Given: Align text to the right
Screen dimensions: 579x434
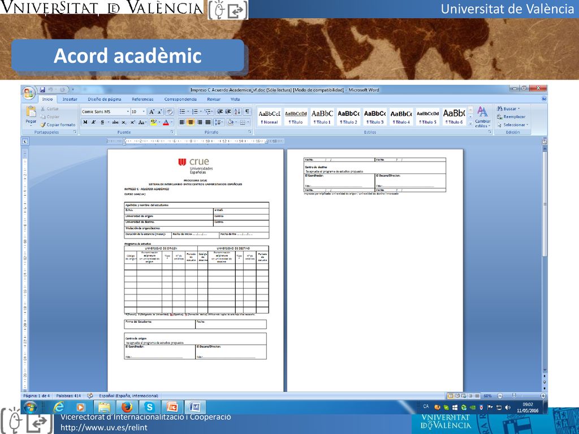Looking at the screenshot, I should tap(200, 122).
